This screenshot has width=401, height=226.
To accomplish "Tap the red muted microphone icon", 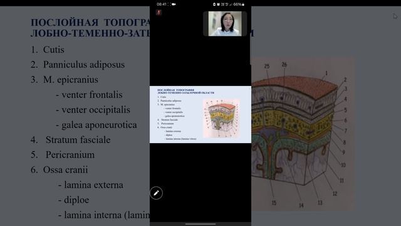I will click(x=159, y=13).
